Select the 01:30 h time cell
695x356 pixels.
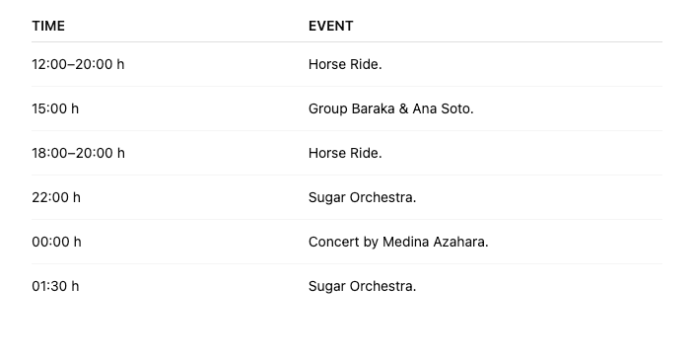[55, 286]
